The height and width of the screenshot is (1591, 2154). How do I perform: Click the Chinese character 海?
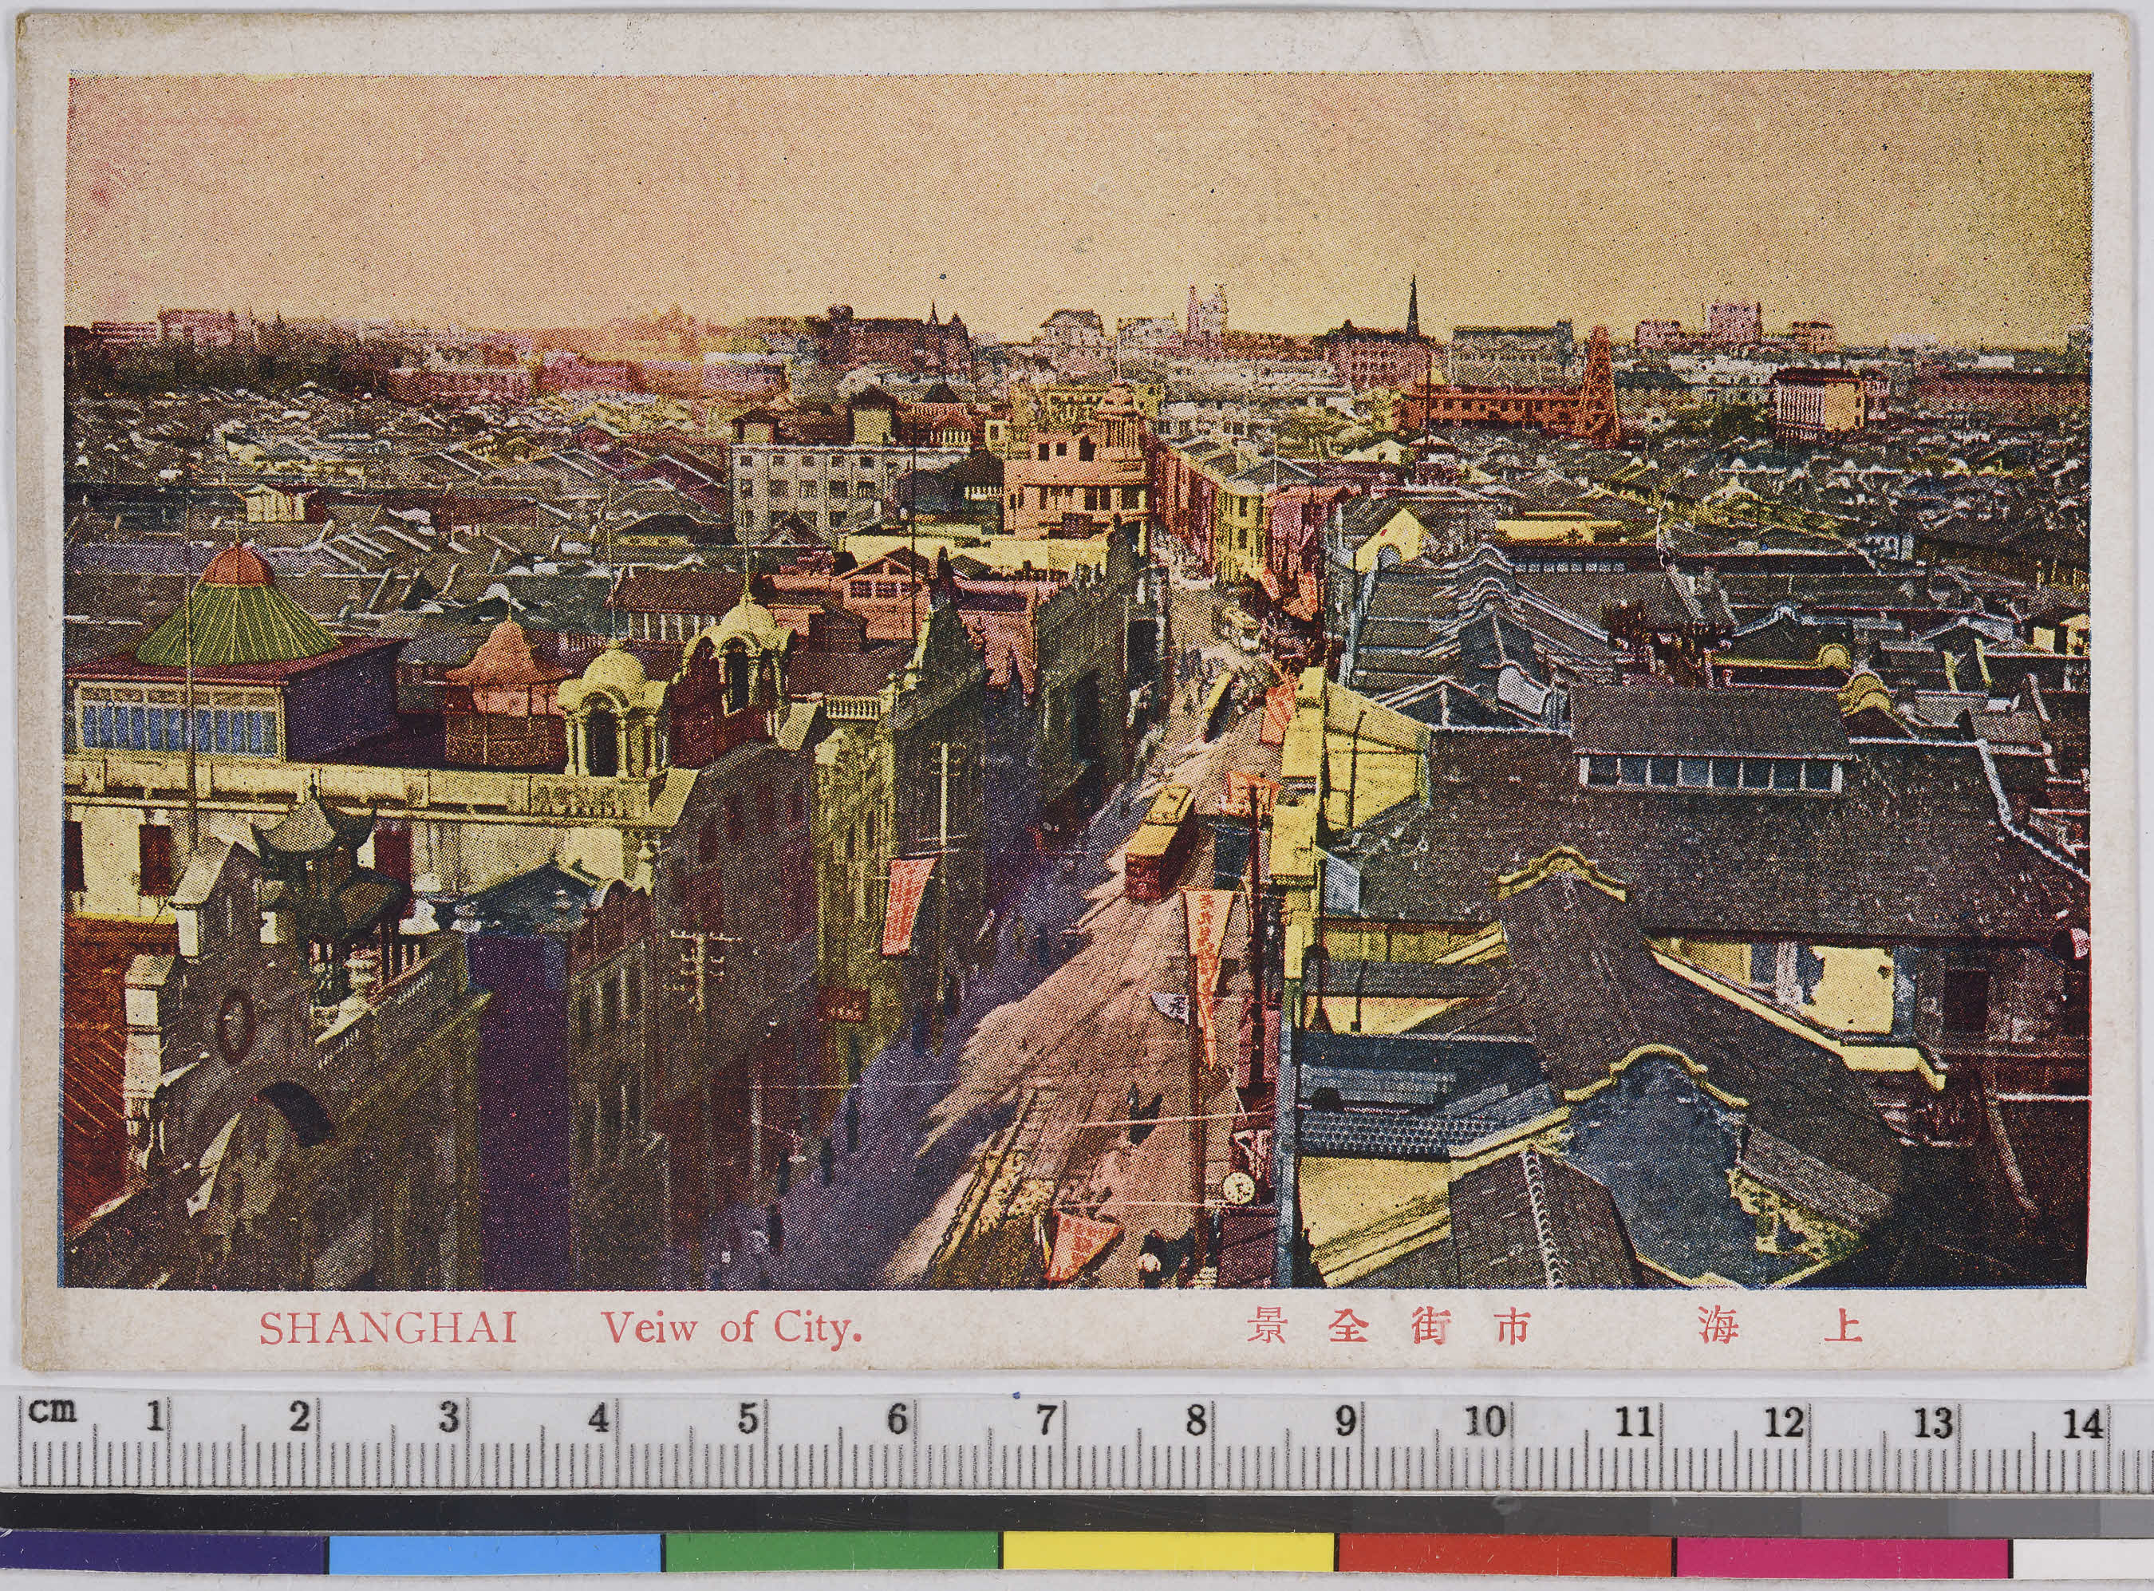[1717, 1325]
